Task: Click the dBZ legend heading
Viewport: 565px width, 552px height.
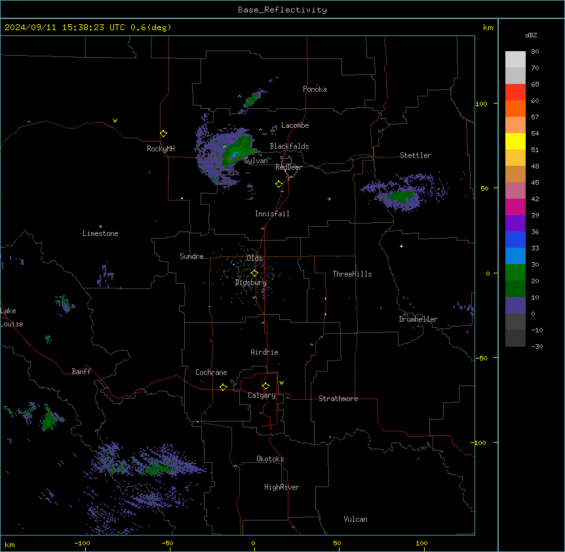Action: 531,35
